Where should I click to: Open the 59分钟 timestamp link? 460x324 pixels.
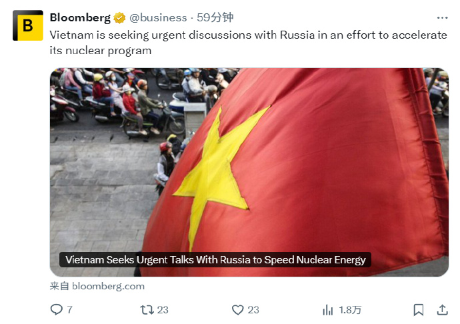click(215, 17)
